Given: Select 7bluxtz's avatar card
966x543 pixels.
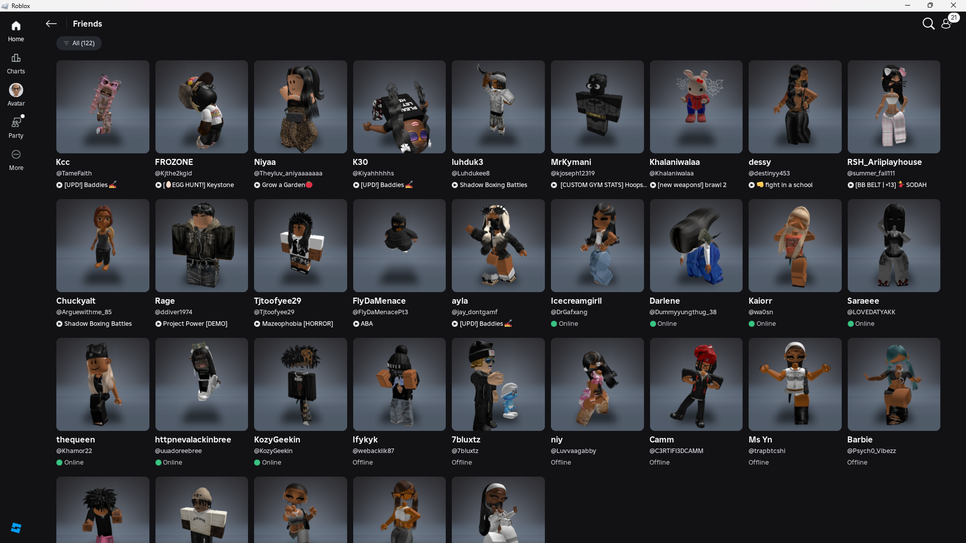Looking at the screenshot, I should point(498,384).
